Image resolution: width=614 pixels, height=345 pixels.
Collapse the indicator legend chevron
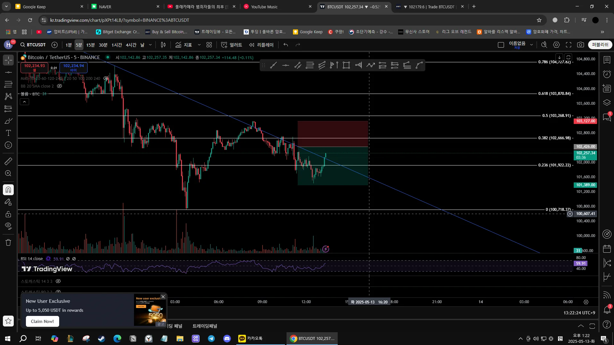pos(25,102)
